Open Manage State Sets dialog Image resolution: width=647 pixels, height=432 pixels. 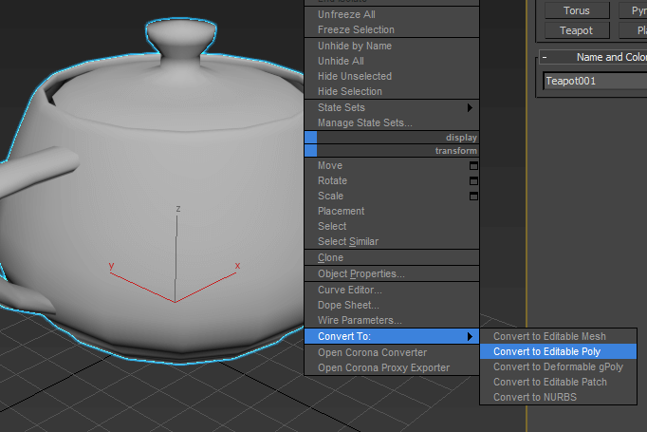(392, 122)
